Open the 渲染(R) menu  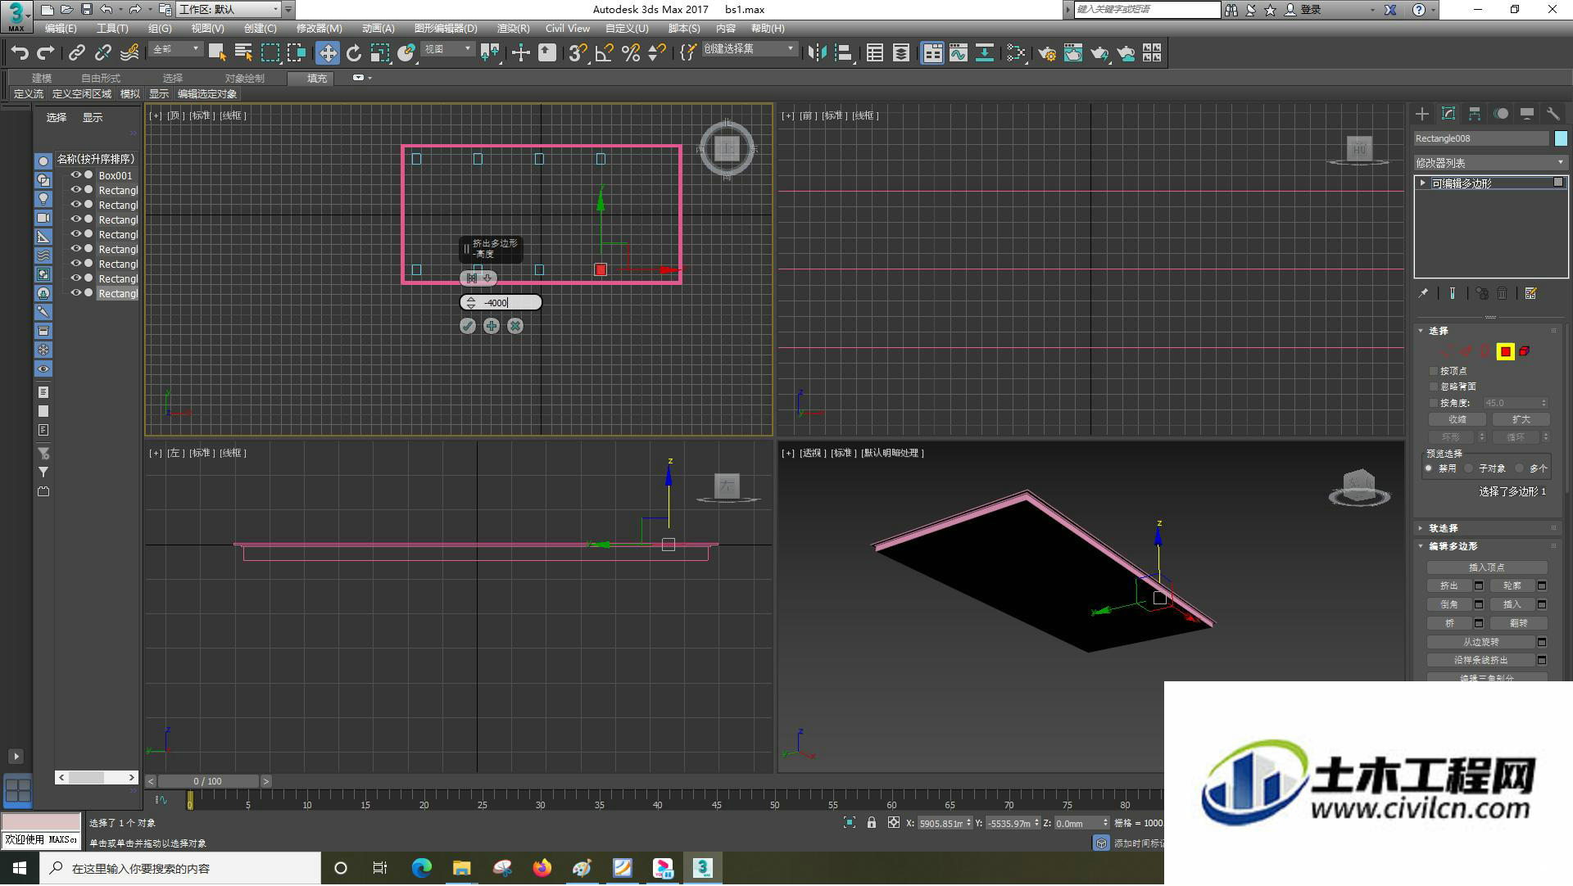(514, 29)
